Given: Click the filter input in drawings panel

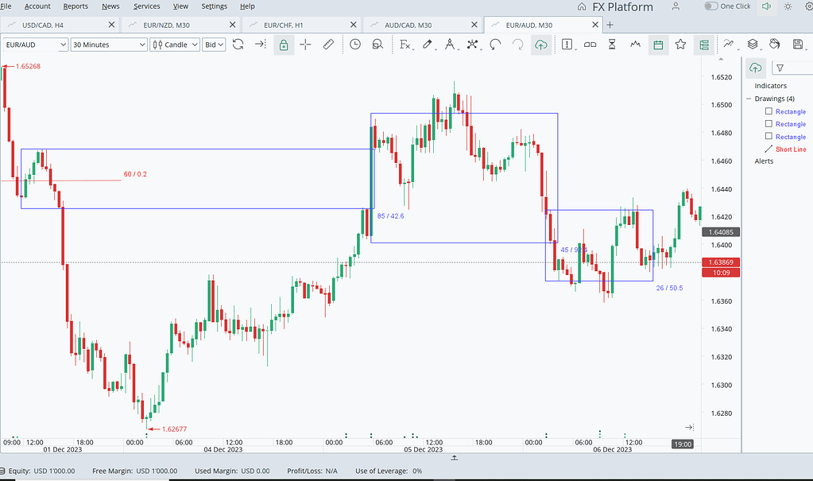Looking at the screenshot, I should point(792,68).
